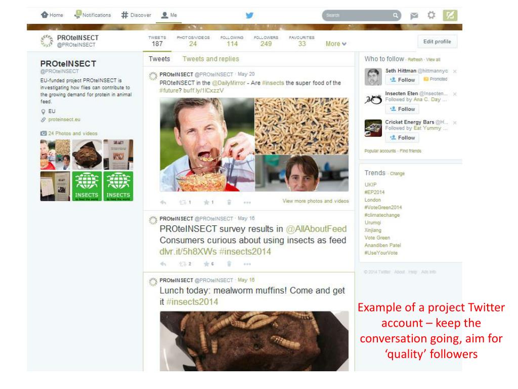518x389 pixels.
Task: Open the Home tab
Action: (x=52, y=15)
